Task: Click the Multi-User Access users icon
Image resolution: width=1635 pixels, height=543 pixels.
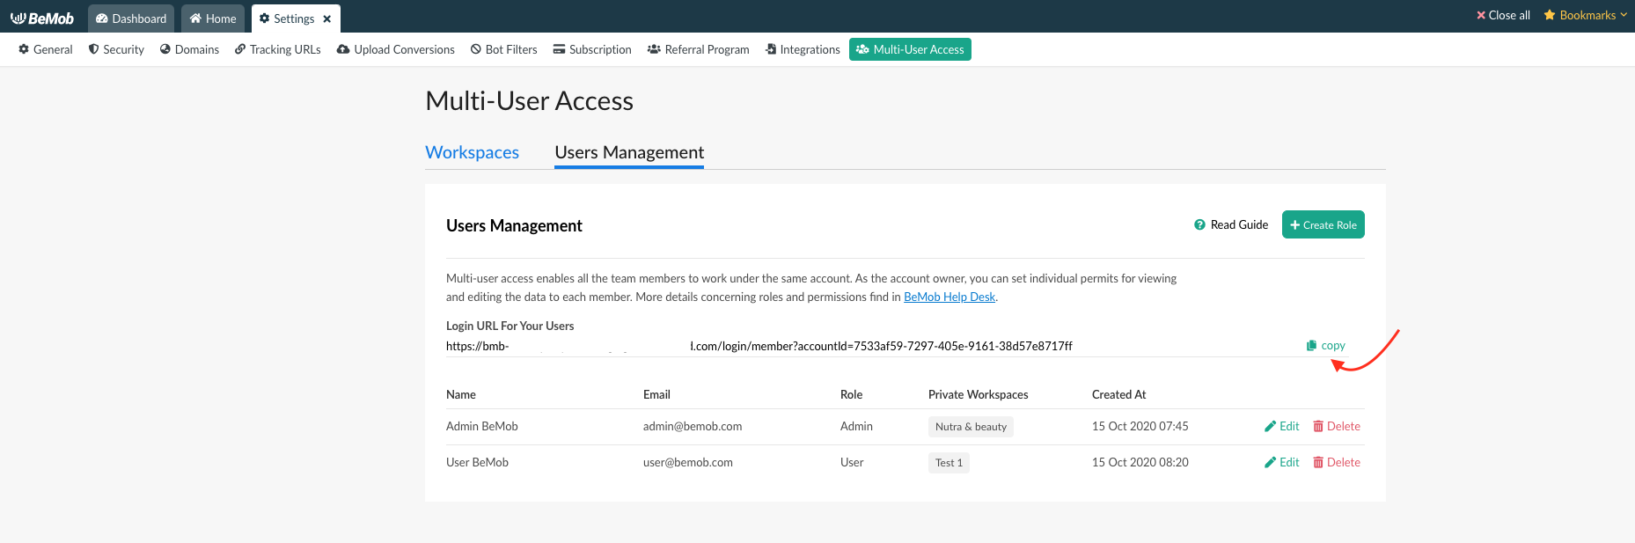Action: coord(862,49)
